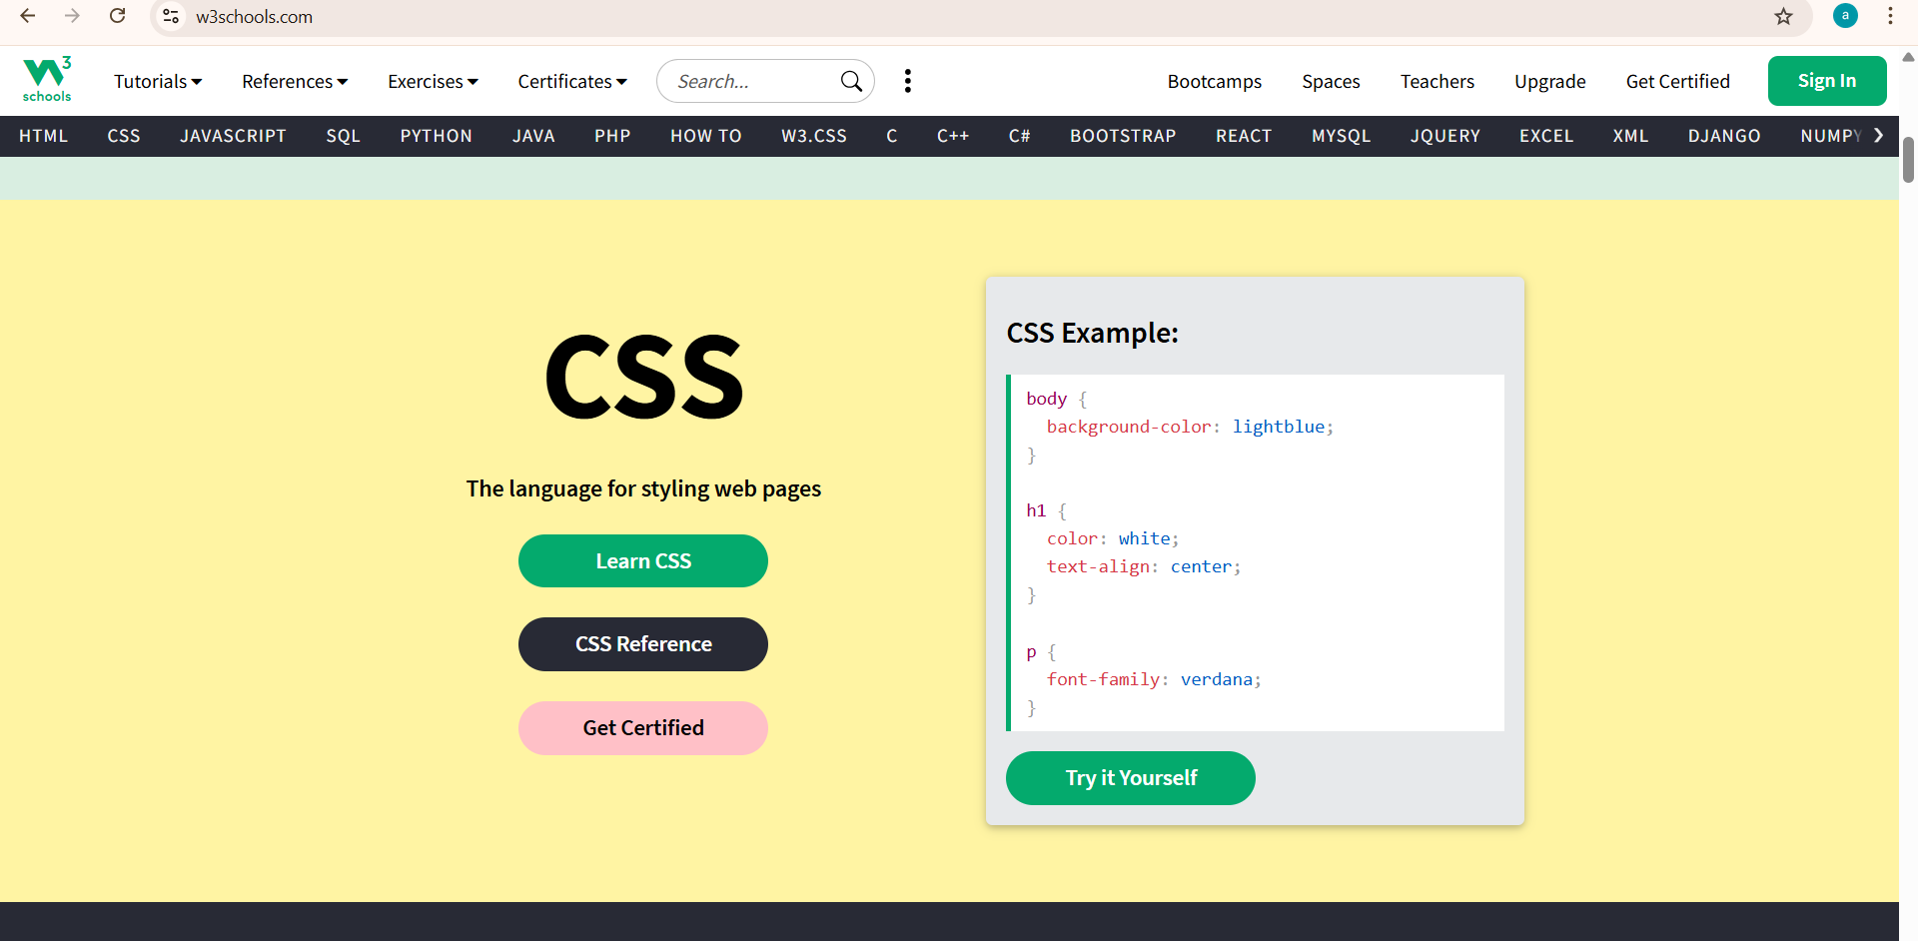The image size is (1918, 941).
Task: Click the 'body' selector in the code
Action: [x=1047, y=399]
